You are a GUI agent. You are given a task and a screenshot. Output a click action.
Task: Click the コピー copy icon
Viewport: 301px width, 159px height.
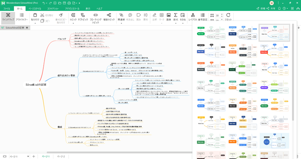click(42, 21)
